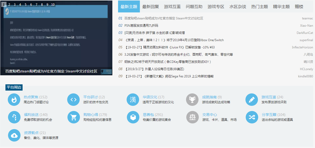Viewport: 315px width, 148px height.
Task: View user kindle0080's profile
Action: pyautogui.click(x=306, y=76)
